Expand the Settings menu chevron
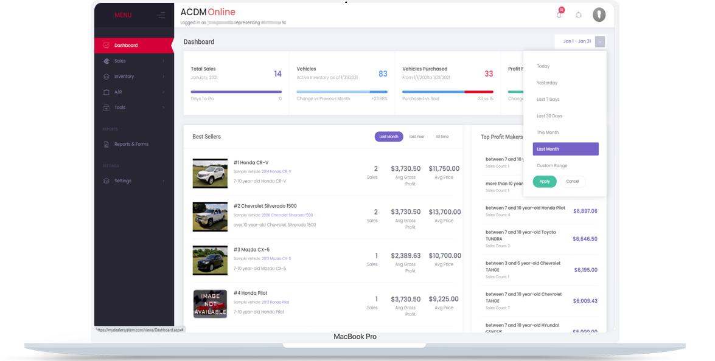This screenshot has height=361, width=715. click(163, 180)
